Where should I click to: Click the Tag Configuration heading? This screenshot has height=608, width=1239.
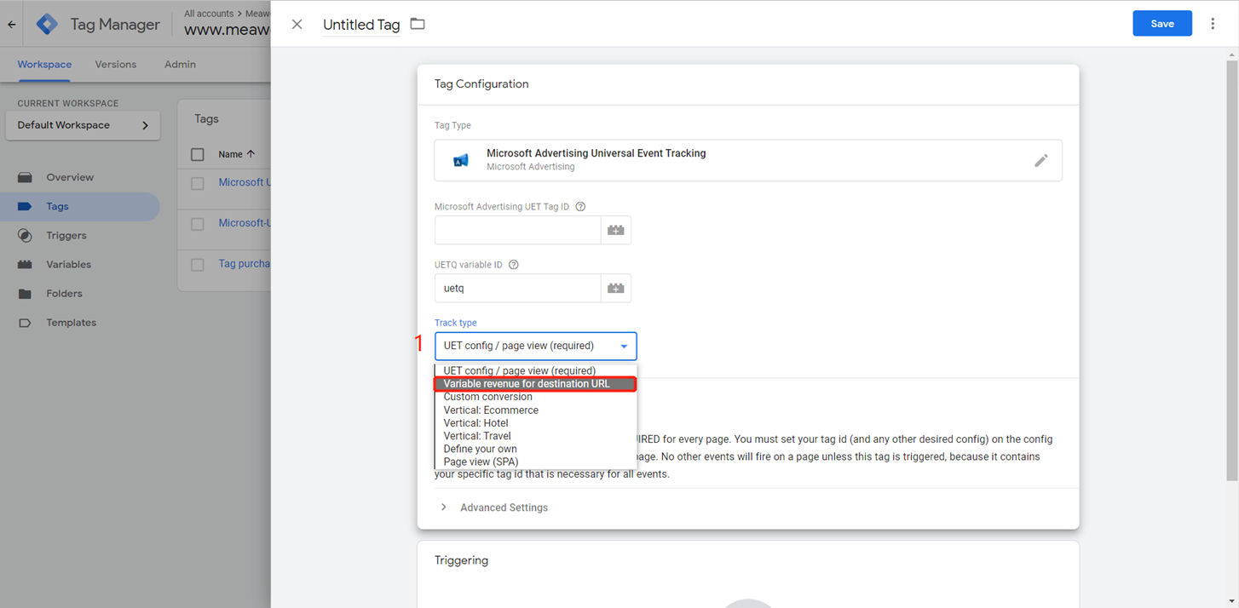481,84
